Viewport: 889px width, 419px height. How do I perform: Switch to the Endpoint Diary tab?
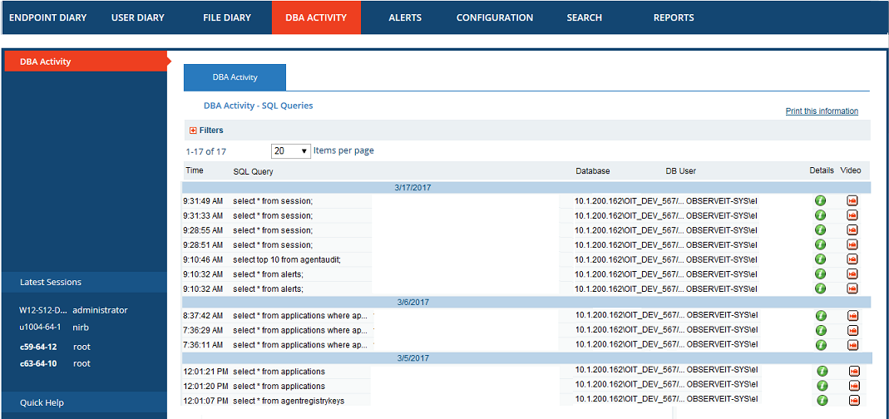coord(47,17)
